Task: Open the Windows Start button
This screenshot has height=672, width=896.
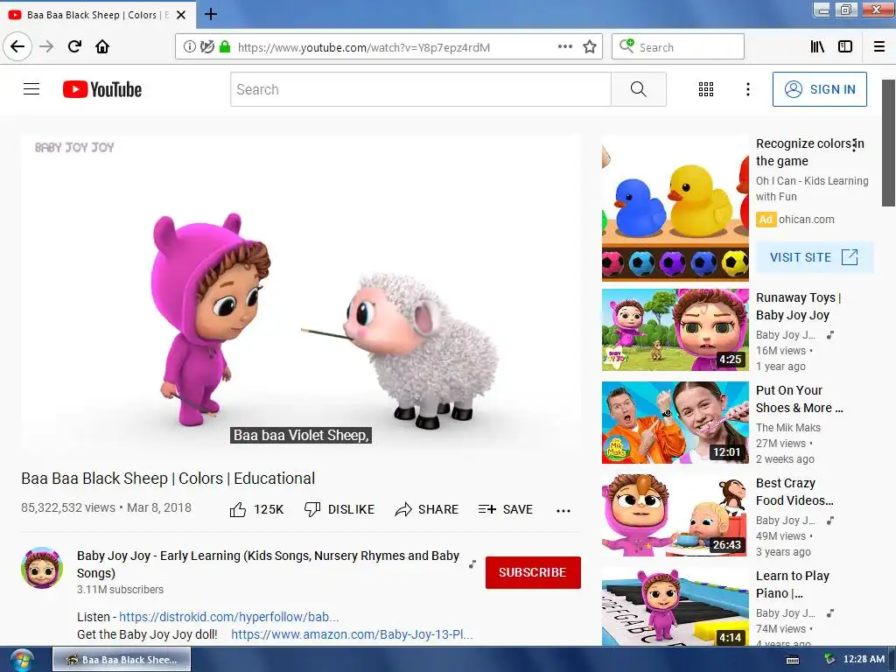Action: click(x=21, y=660)
